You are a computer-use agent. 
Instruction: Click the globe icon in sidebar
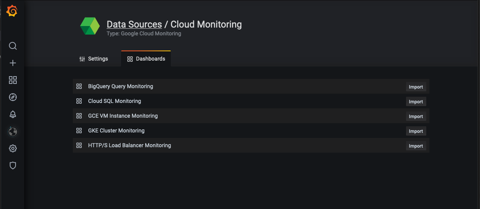tap(13, 132)
